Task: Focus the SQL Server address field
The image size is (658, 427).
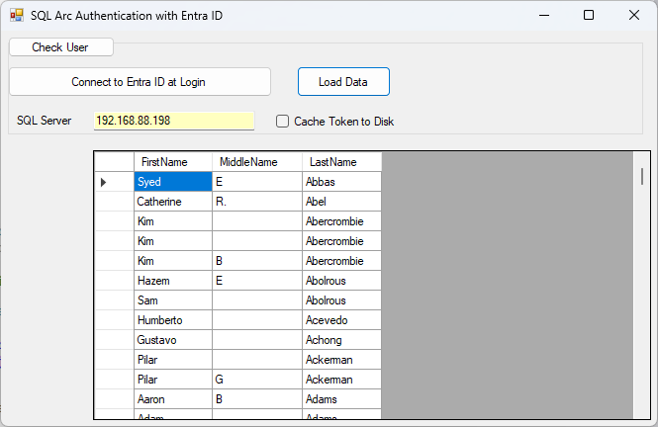Action: (173, 121)
